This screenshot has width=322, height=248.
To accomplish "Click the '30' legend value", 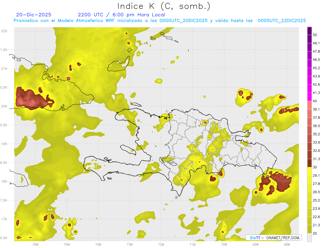I will pyautogui.click(x=315, y=167).
